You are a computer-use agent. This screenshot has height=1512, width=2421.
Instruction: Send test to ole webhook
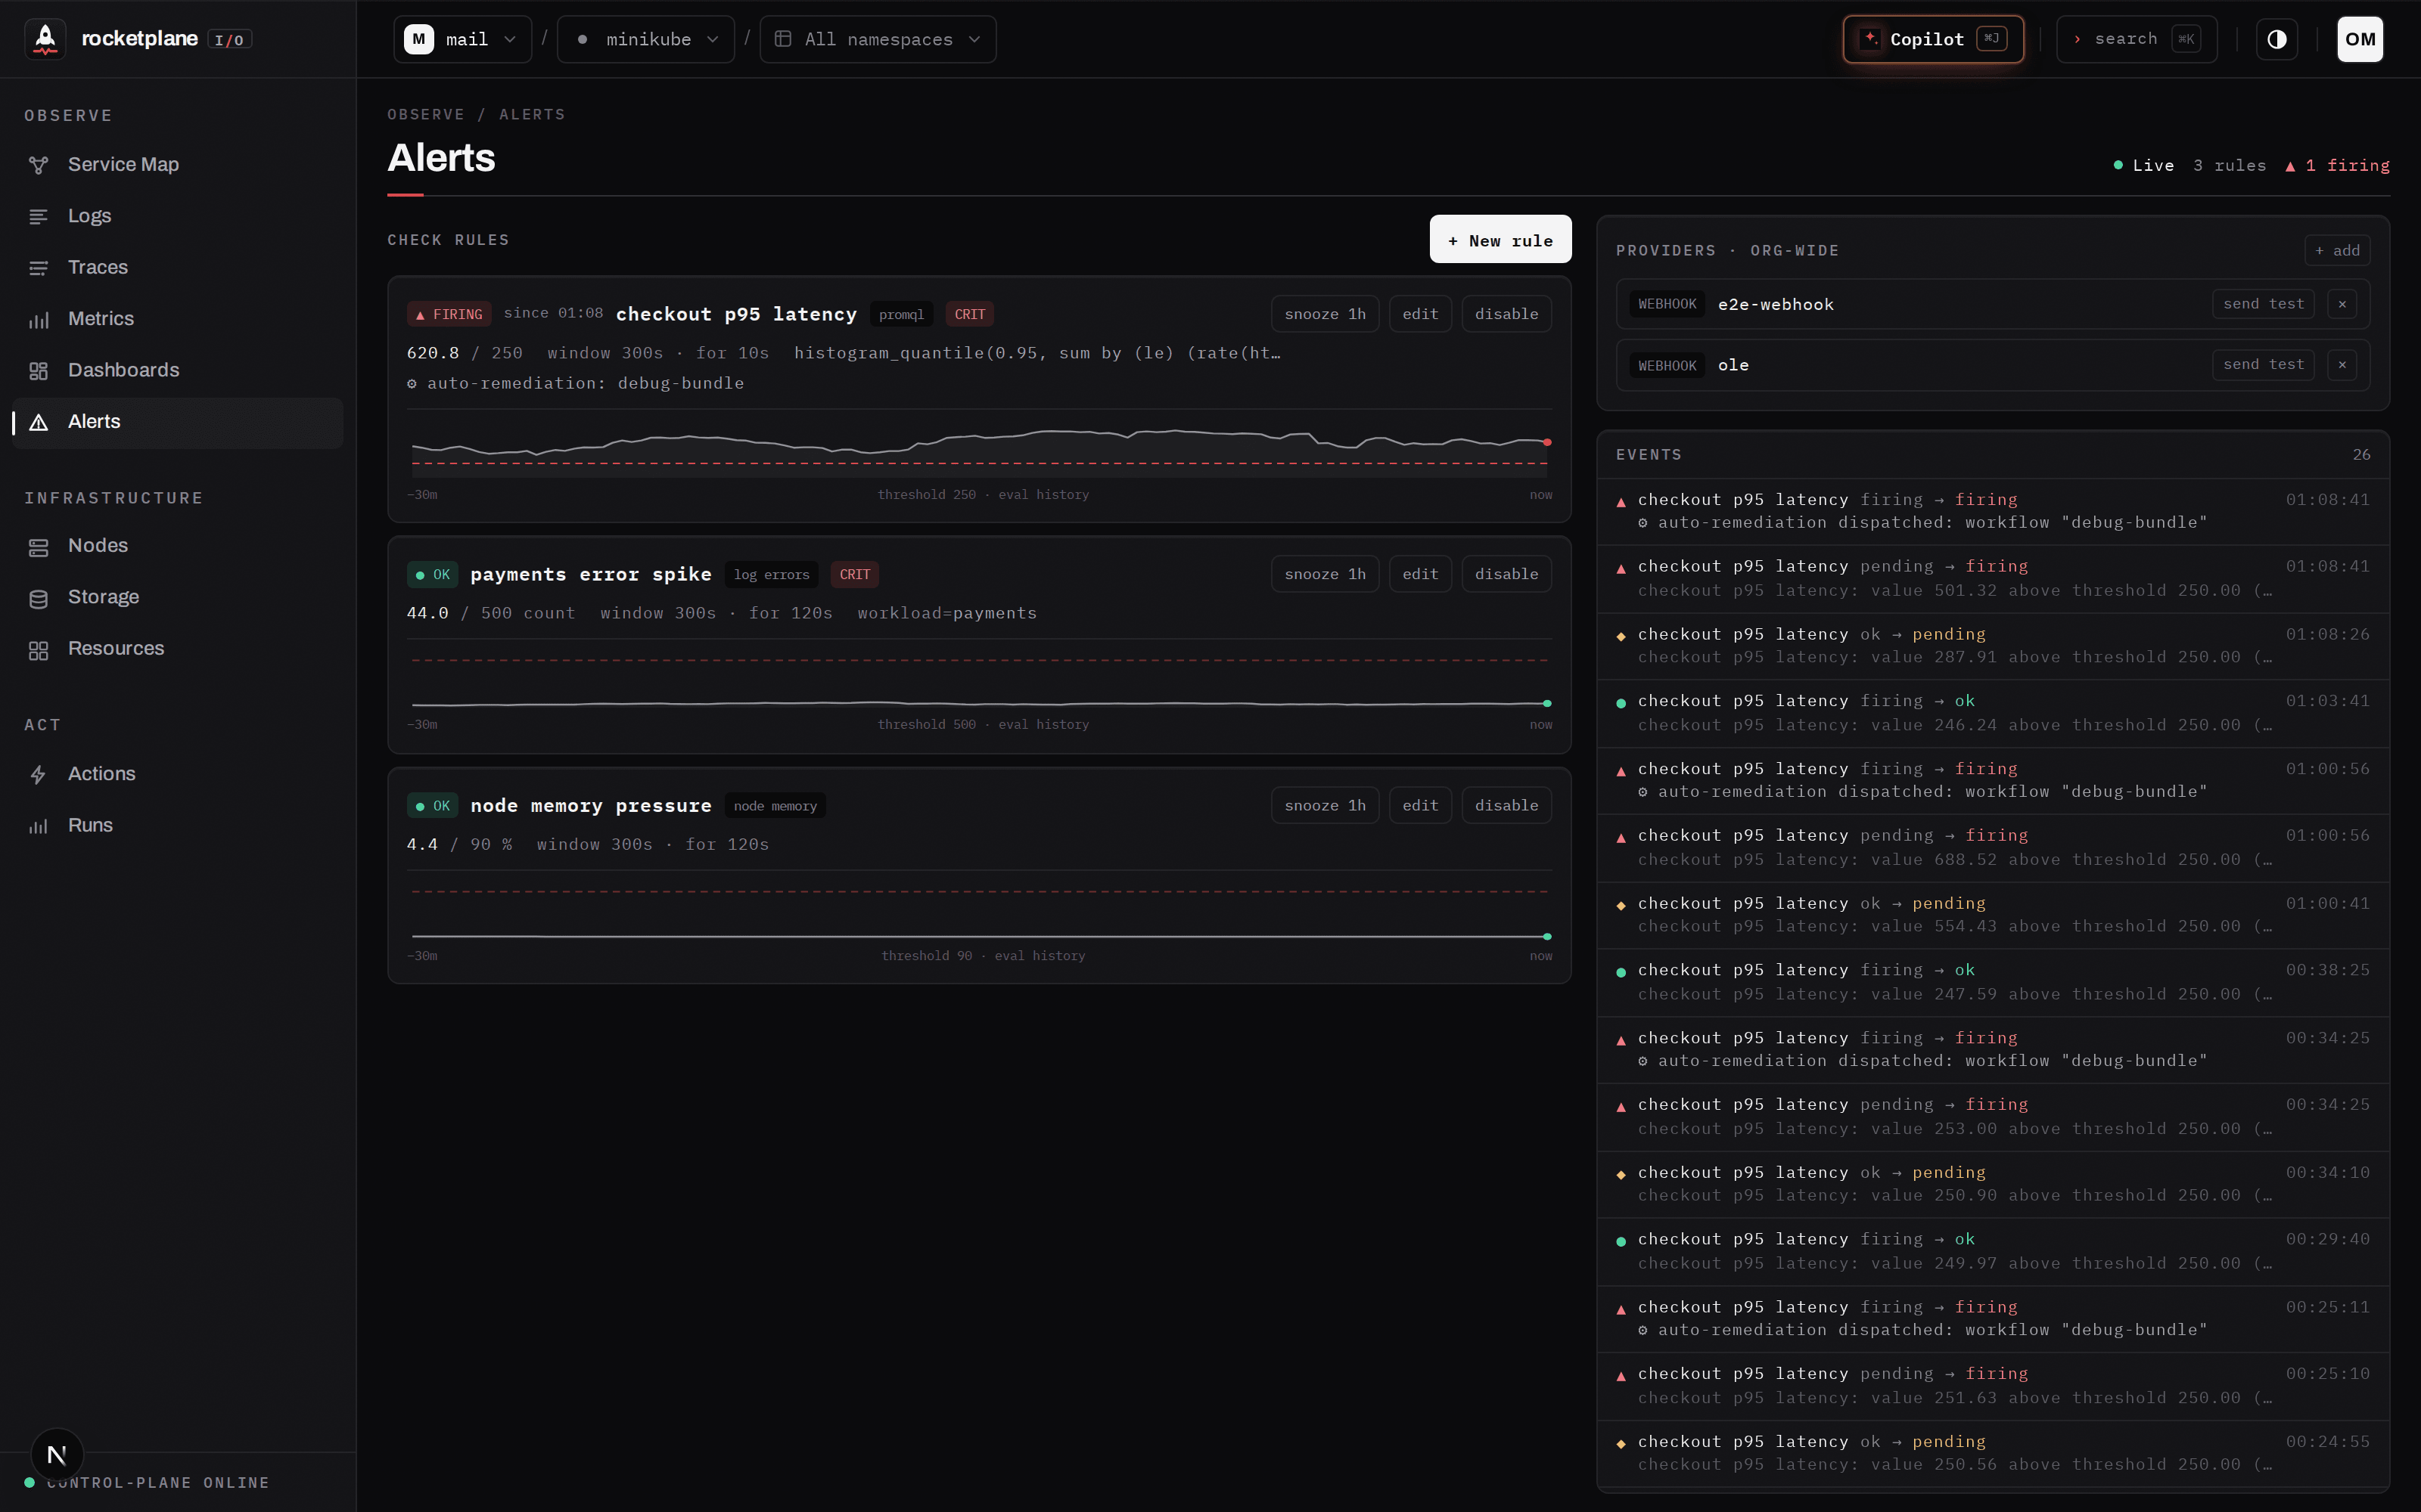coord(2263,365)
